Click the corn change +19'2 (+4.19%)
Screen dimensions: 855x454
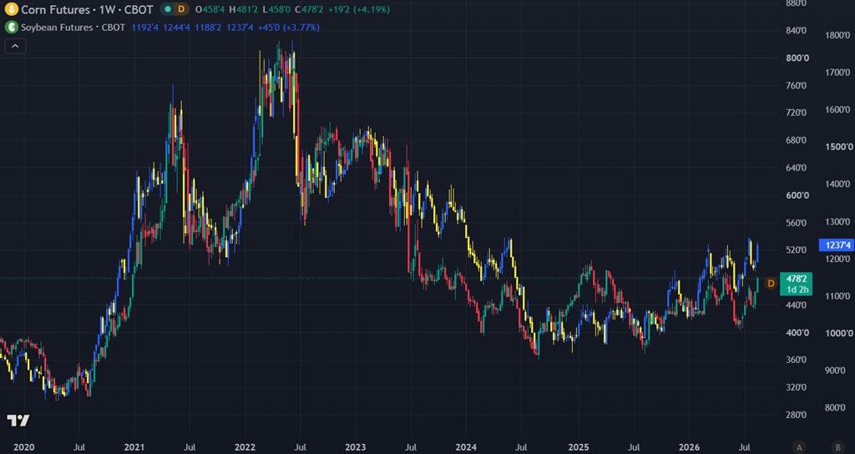click(x=359, y=9)
